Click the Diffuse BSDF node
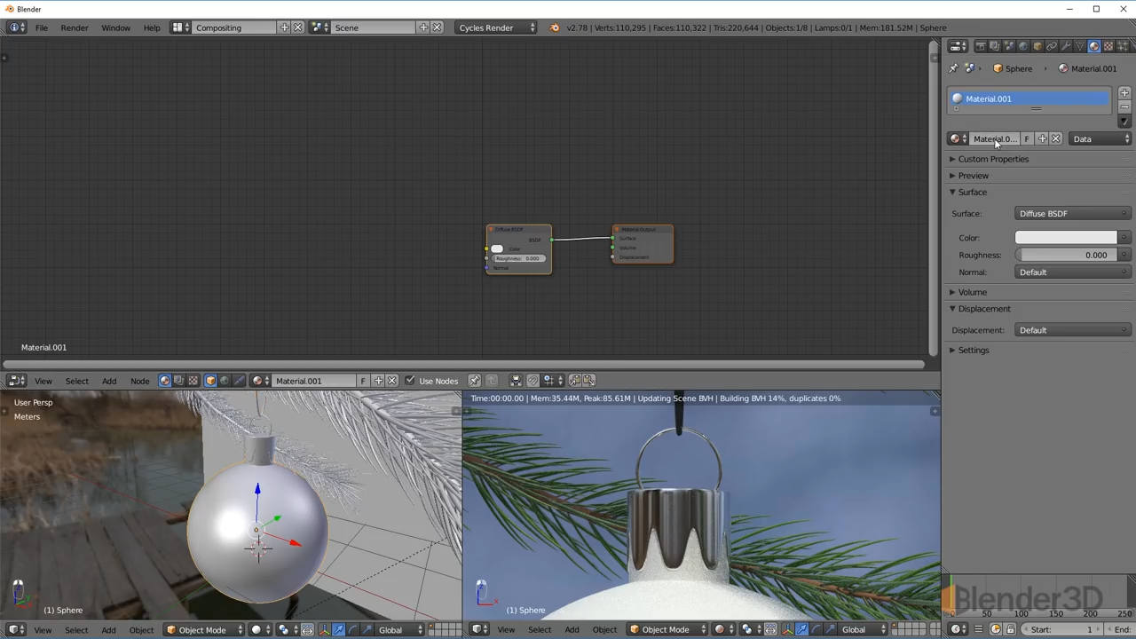The height and width of the screenshot is (639, 1136). pyautogui.click(x=518, y=249)
